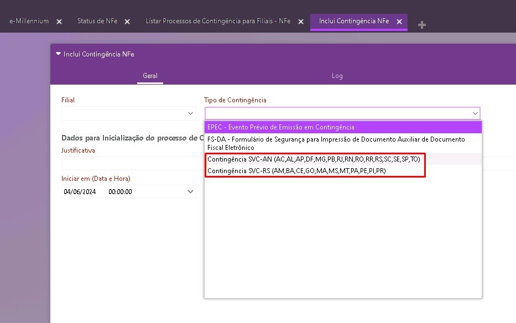The width and height of the screenshot is (516, 323).
Task: Switch to the Geral sub-tab
Action: tap(150, 76)
